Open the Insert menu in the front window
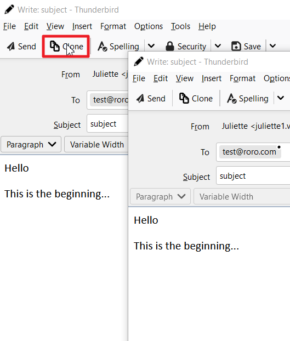Image resolution: width=290 pixels, height=341 pixels. click(212, 78)
